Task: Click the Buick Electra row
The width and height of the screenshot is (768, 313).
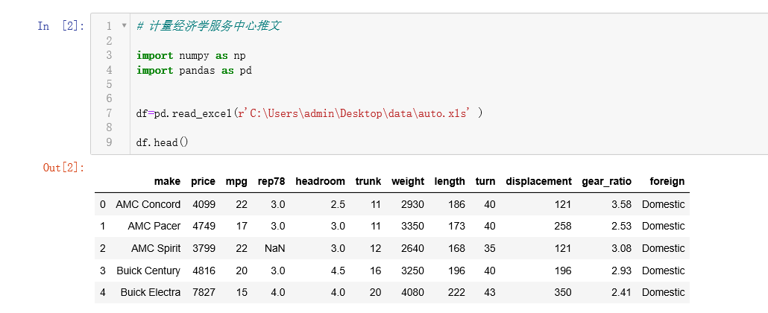Action: click(x=392, y=292)
